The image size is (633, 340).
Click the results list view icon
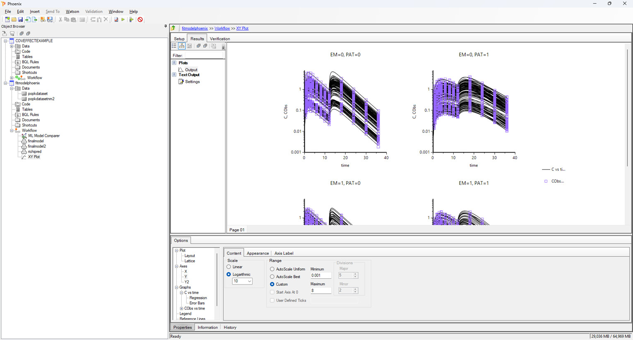coord(174,46)
